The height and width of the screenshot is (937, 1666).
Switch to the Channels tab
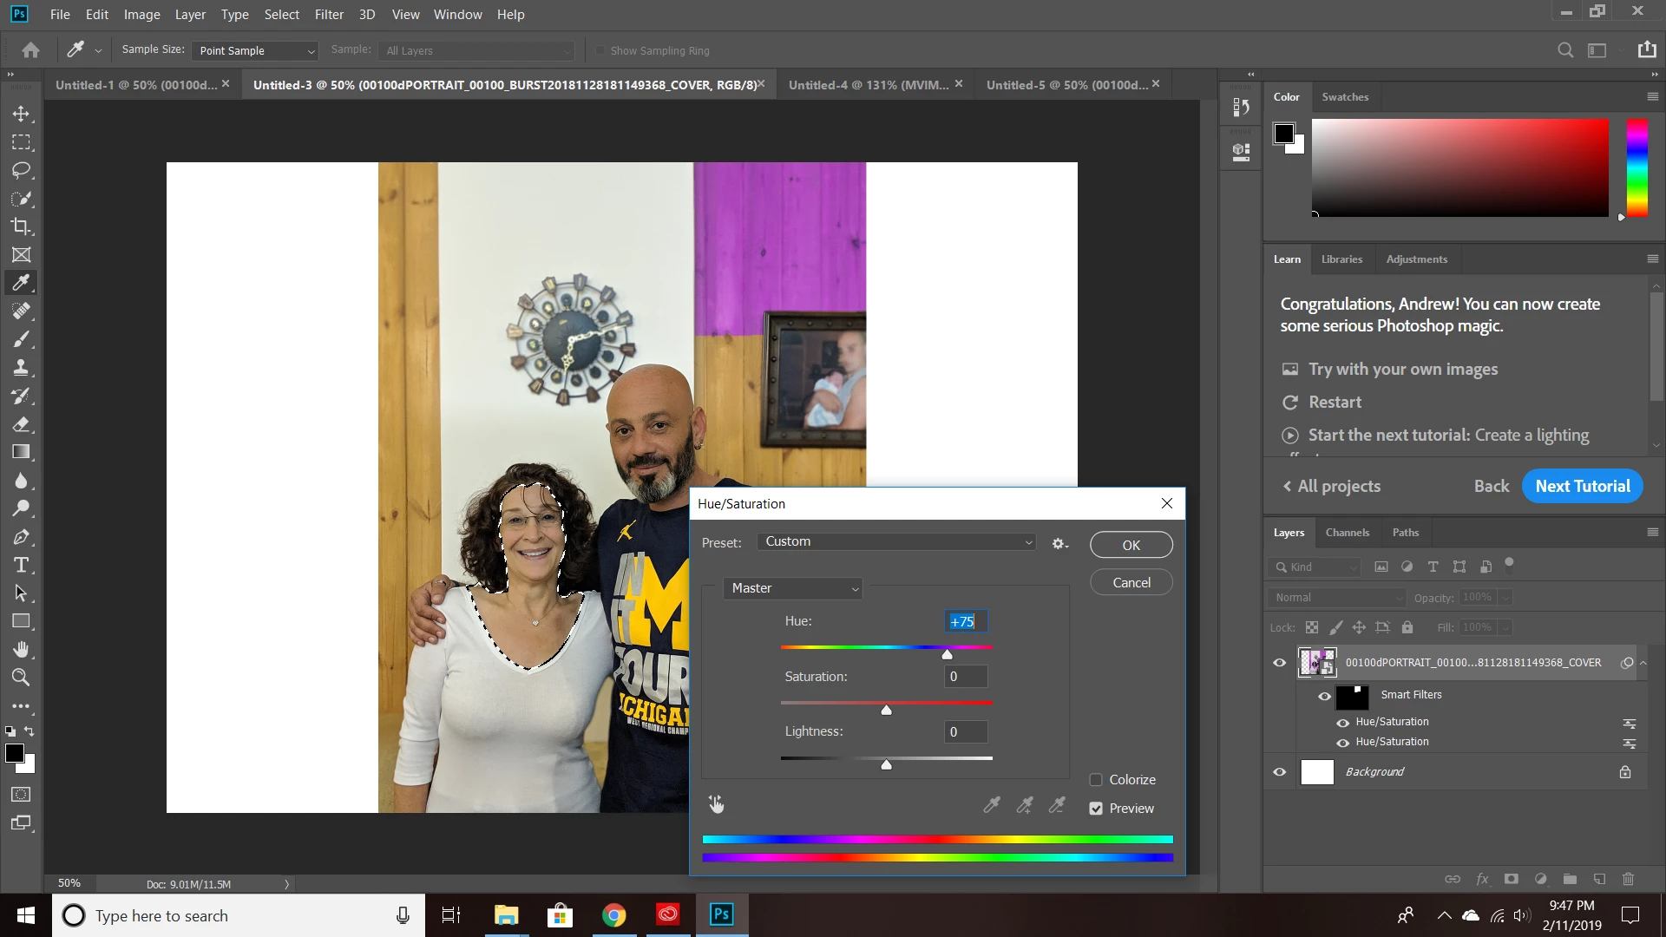1347,533
